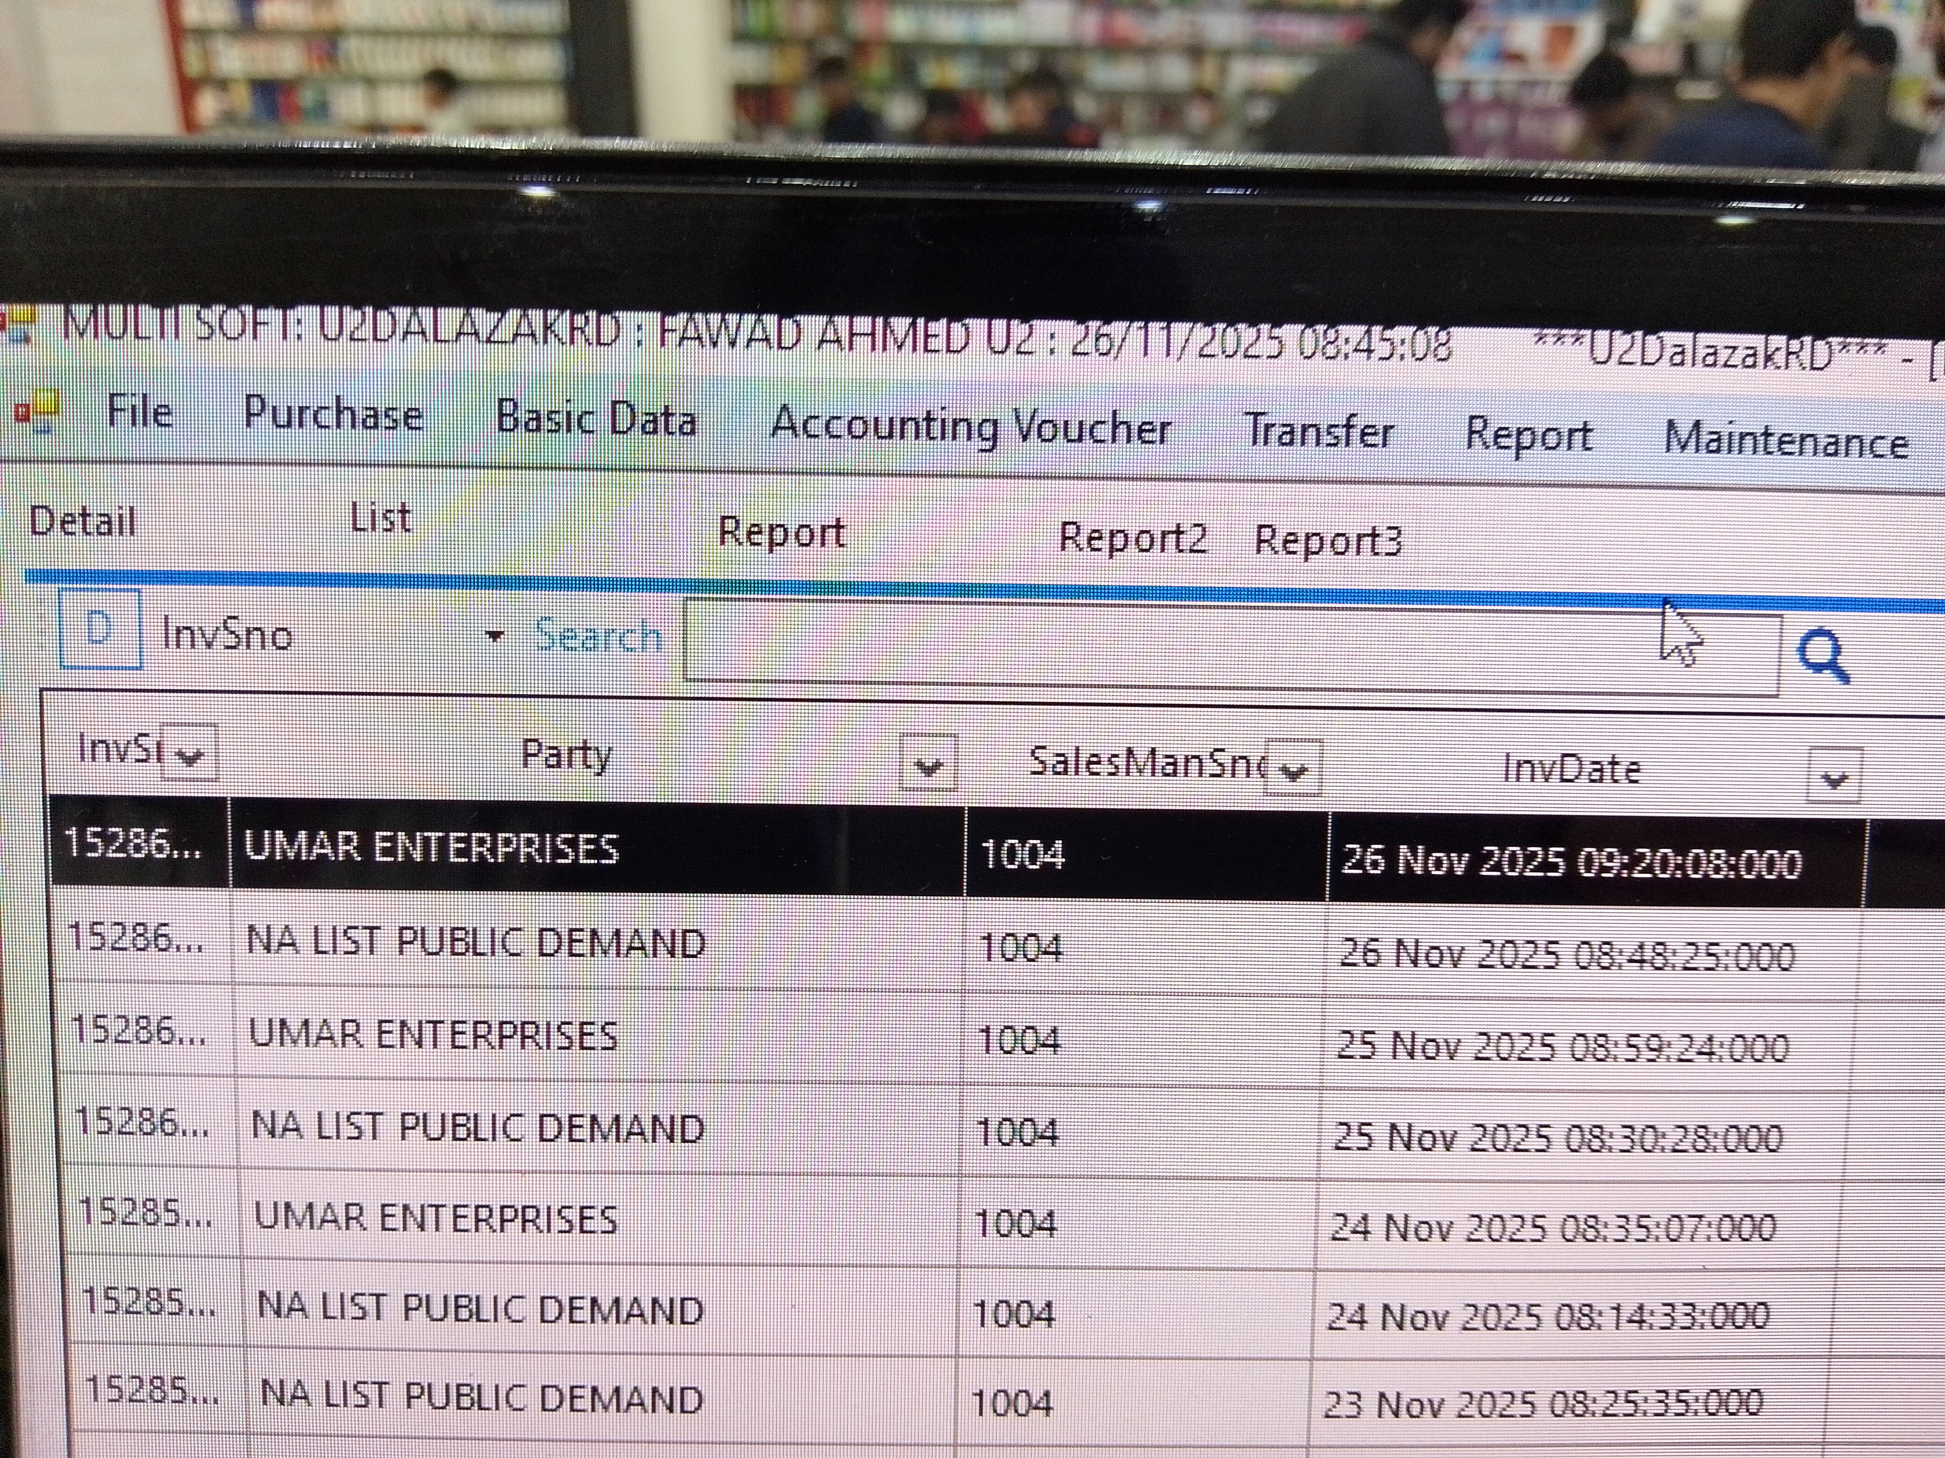Select the 23 Nov 2025 invoice row

pos(482,1398)
